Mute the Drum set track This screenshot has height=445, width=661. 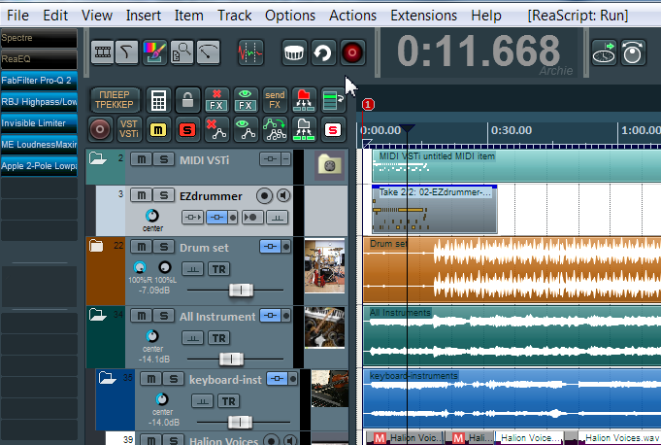pyautogui.click(x=141, y=247)
